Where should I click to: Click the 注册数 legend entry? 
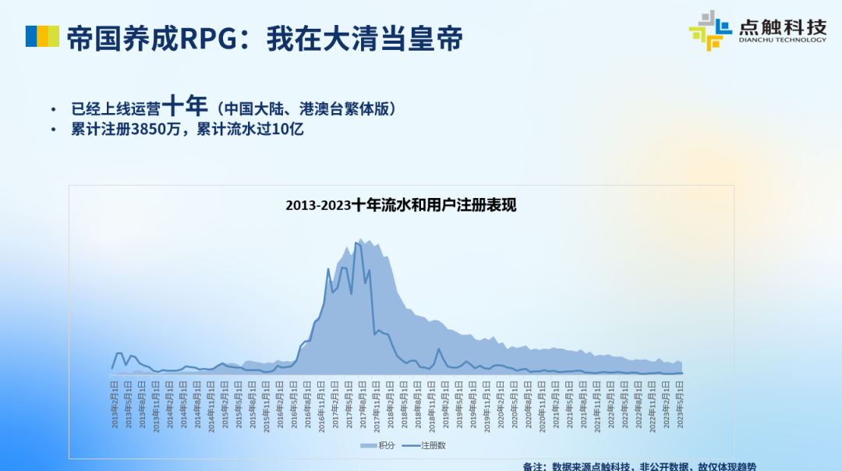pyautogui.click(x=424, y=445)
